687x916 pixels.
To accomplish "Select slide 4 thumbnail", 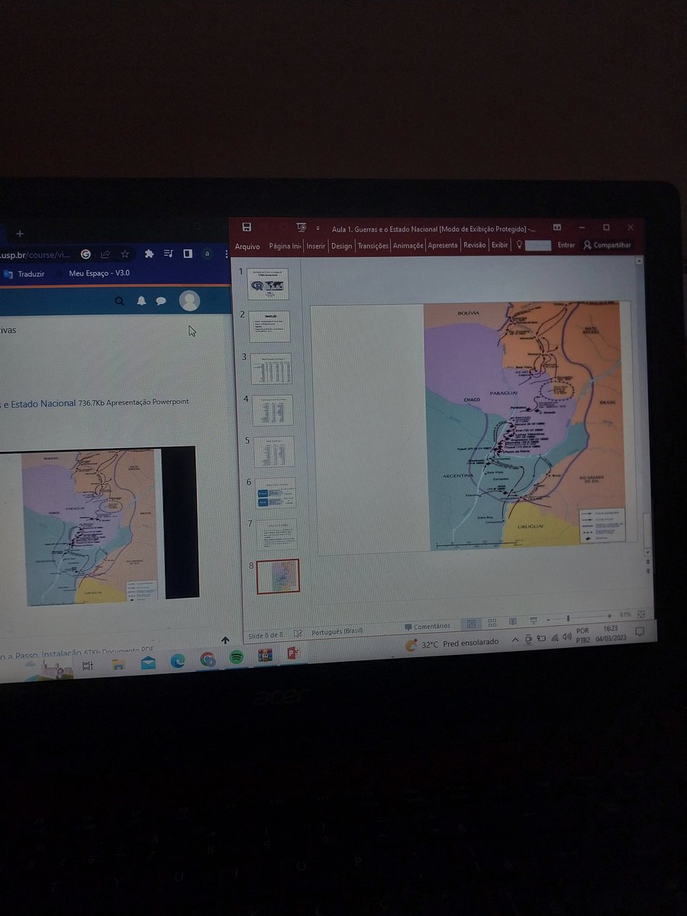I will (x=273, y=410).
